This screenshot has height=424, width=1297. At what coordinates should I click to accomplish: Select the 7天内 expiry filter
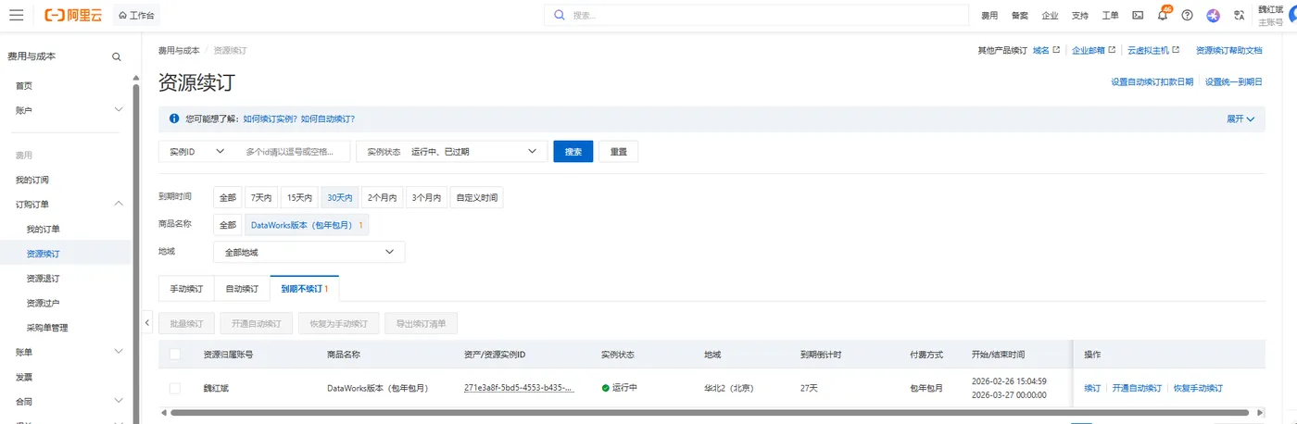pos(261,197)
